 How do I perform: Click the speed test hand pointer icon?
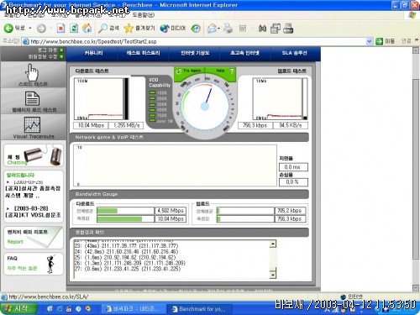[x=32, y=72]
